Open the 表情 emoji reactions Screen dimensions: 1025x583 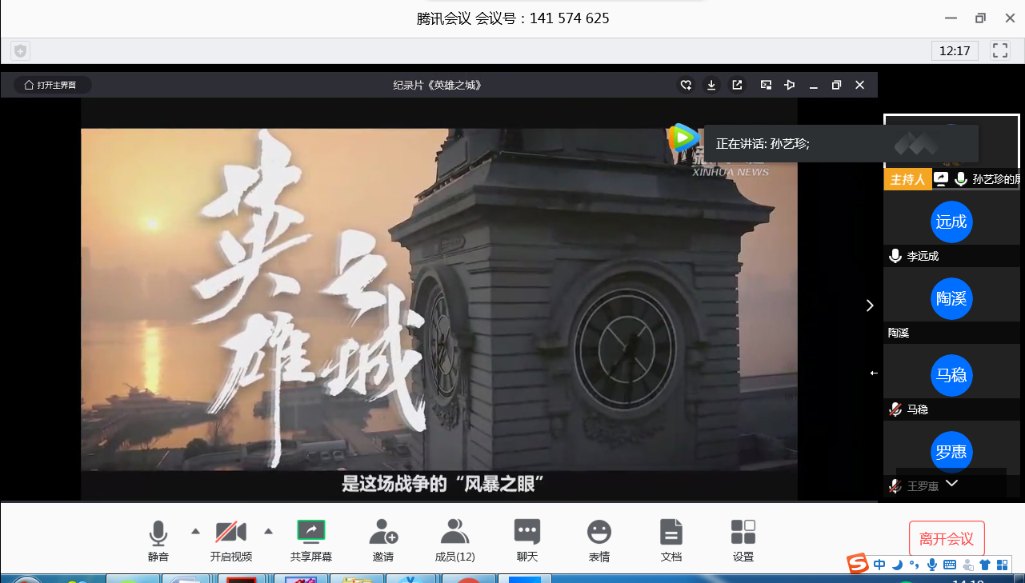(x=599, y=539)
